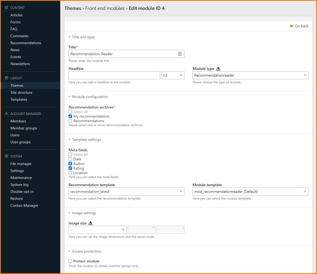
Task: Click the Layout section icon in sidebar
Action: (7, 78)
